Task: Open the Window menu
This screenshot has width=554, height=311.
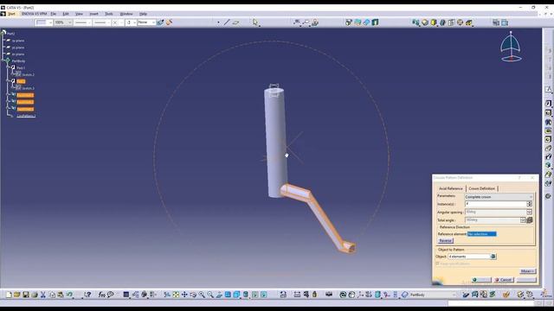Action: (x=126, y=14)
